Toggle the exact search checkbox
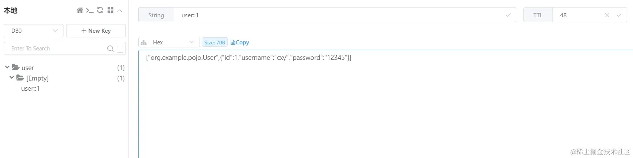This screenshot has height=158, width=633. click(x=120, y=49)
